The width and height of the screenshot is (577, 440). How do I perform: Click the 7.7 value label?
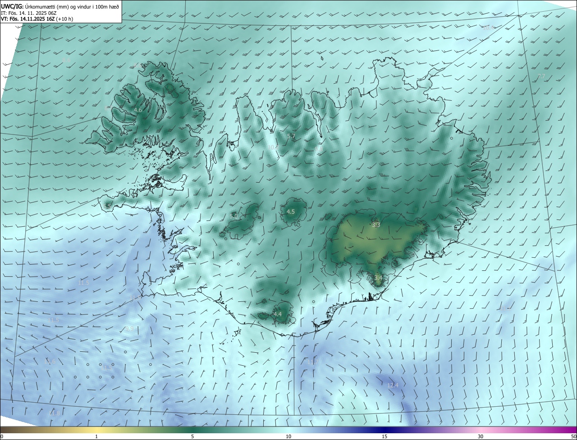pos(541,76)
